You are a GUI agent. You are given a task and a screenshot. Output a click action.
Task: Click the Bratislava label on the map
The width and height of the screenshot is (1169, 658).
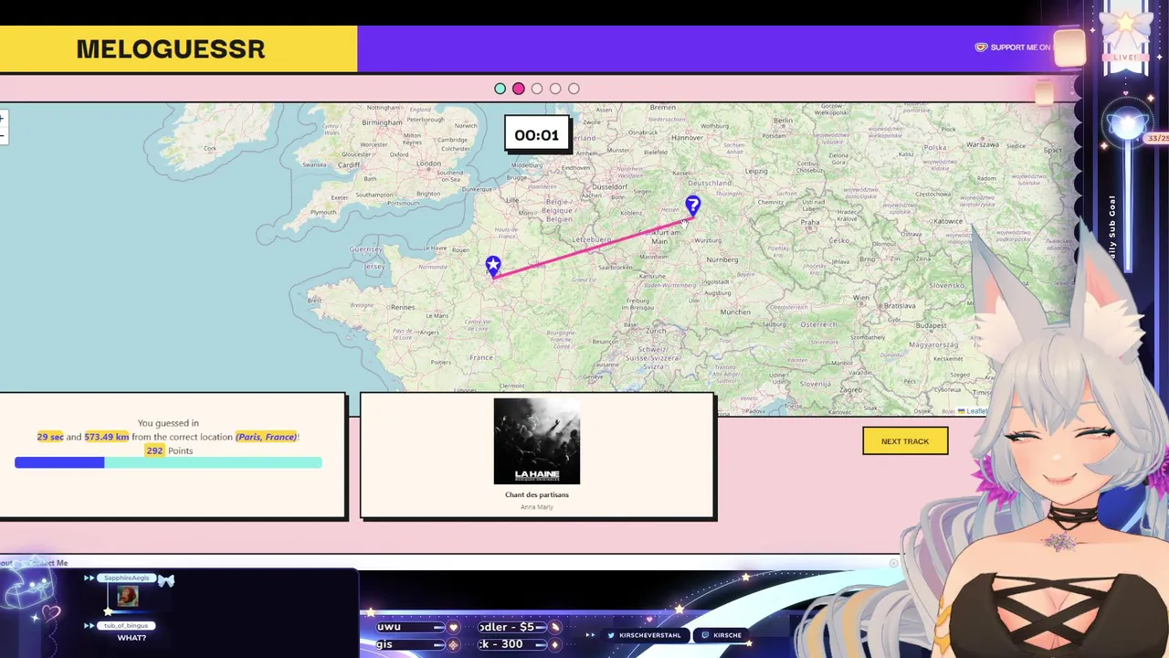pyautogui.click(x=899, y=305)
